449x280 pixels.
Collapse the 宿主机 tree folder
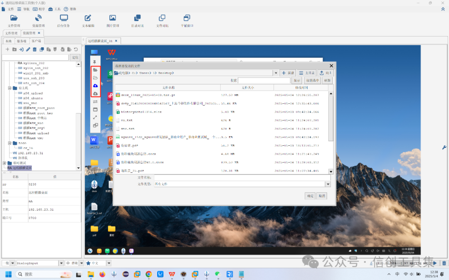point(10,88)
